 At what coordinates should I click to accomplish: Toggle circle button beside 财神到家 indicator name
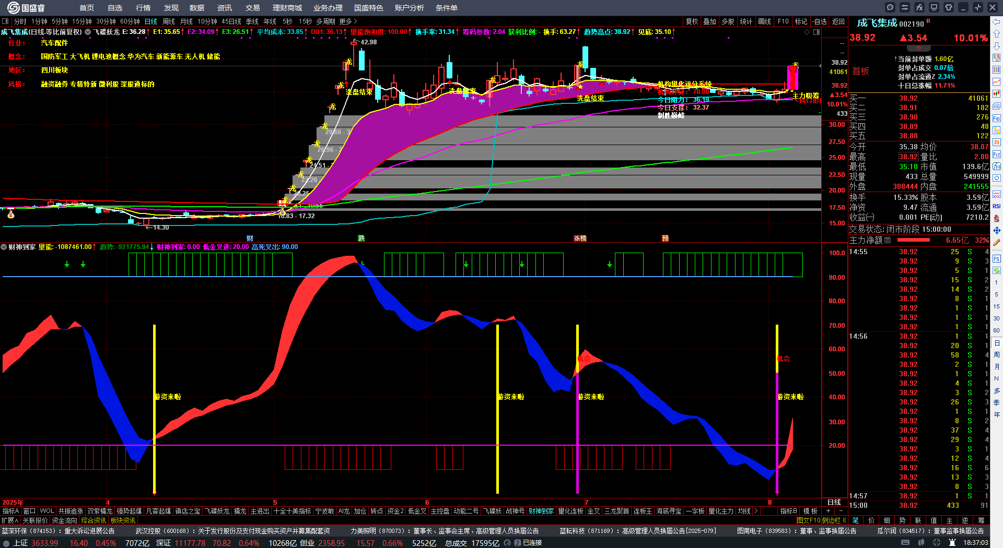(x=4, y=247)
